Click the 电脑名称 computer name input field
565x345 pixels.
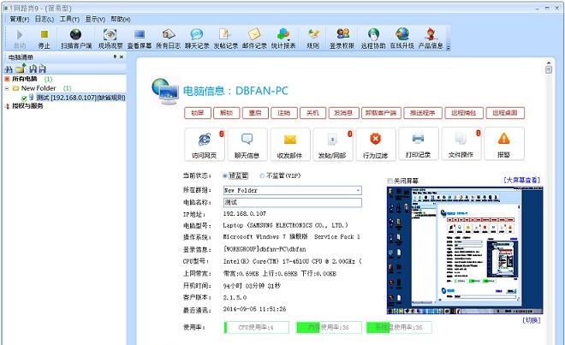tap(291, 202)
